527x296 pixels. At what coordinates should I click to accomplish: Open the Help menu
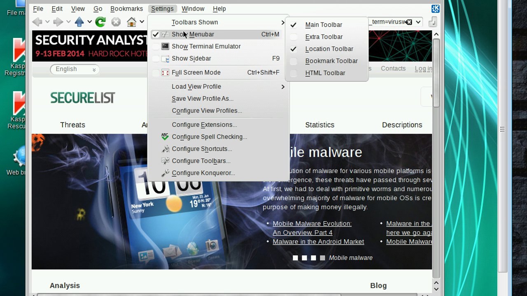[219, 9]
